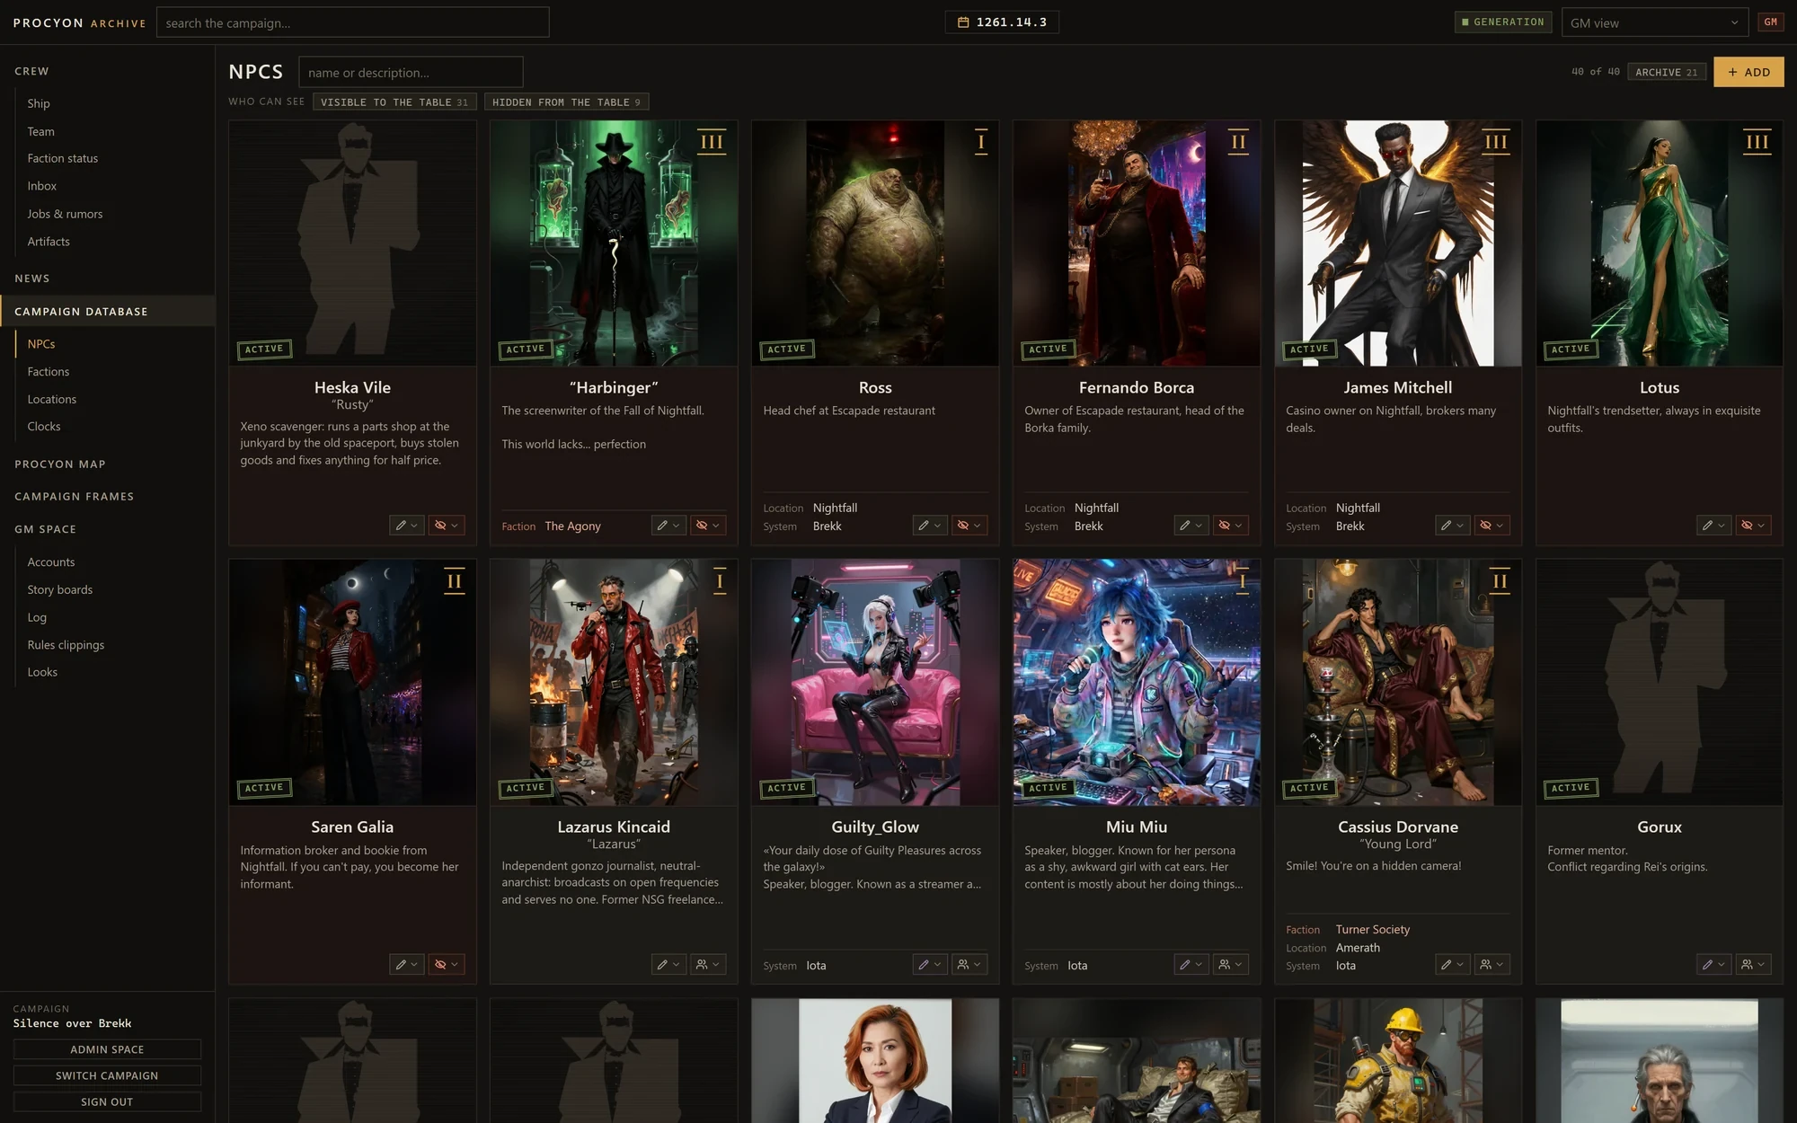Click the Switch Campaign button
1797x1123 pixels.
[107, 1075]
